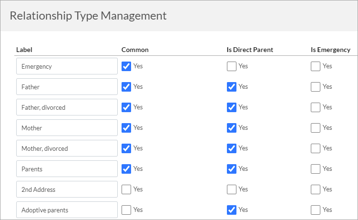Click the Label column header

click(24, 50)
